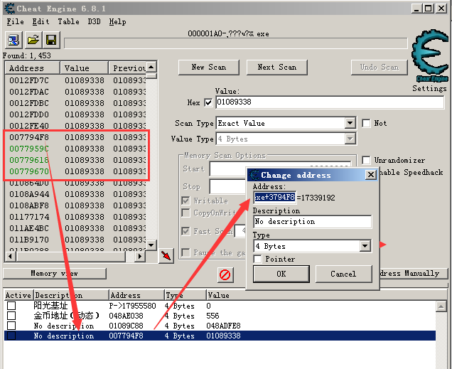Open the Table menu
Image resolution: width=452 pixels, height=369 pixels.
(69, 21)
